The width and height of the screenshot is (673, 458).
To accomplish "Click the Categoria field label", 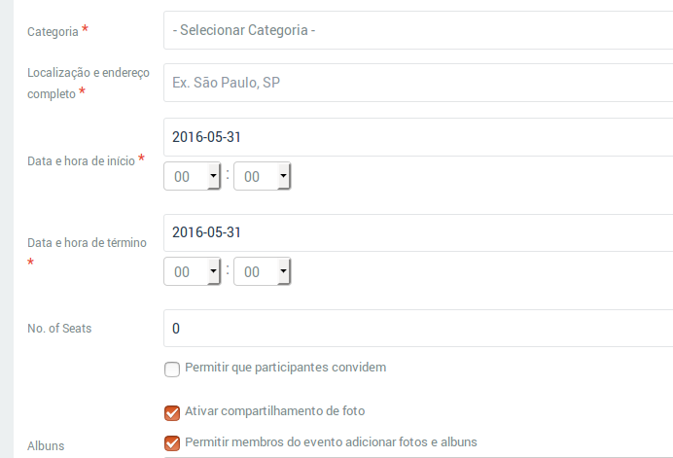I will (53, 32).
